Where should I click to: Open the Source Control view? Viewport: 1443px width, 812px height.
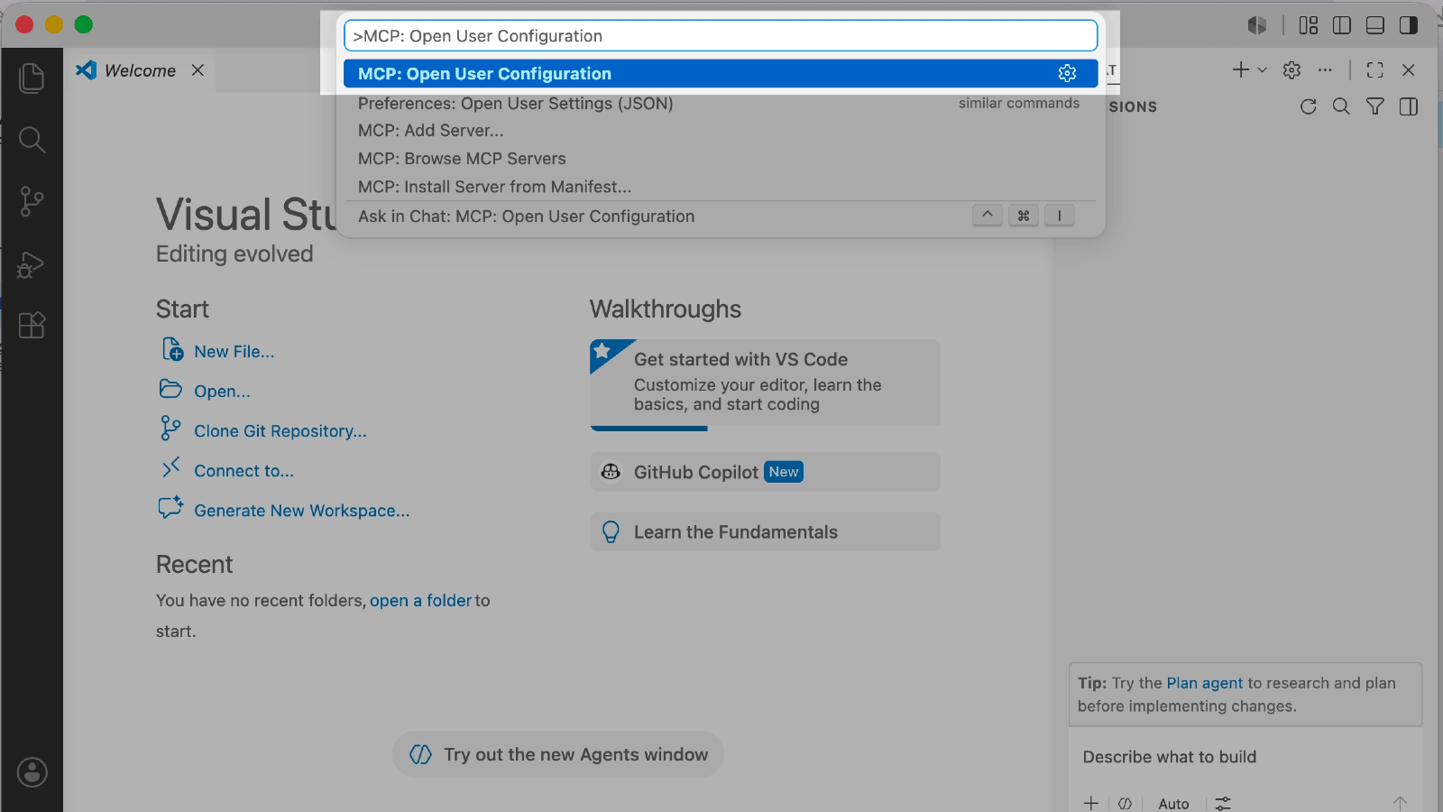(x=32, y=201)
